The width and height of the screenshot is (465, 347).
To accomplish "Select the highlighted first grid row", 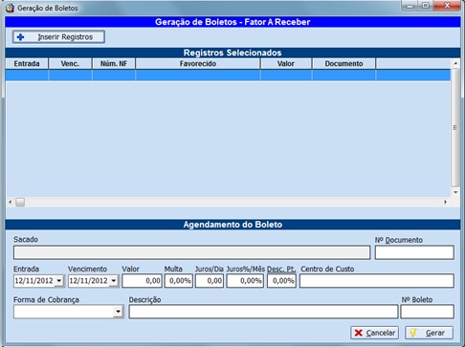I will pos(228,76).
